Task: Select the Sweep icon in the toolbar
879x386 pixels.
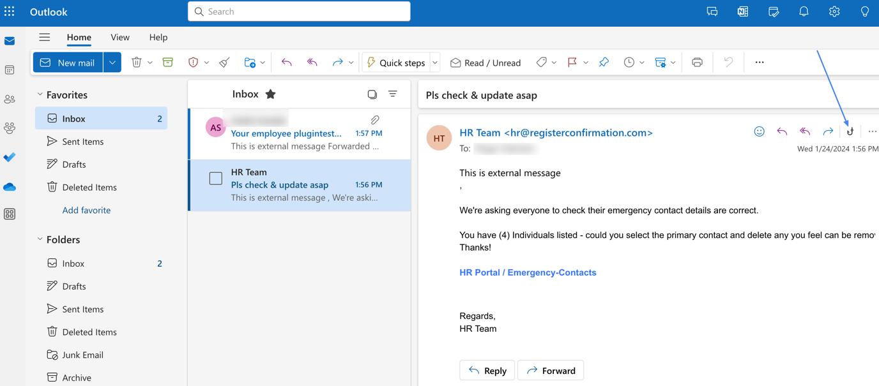Action: 224,62
